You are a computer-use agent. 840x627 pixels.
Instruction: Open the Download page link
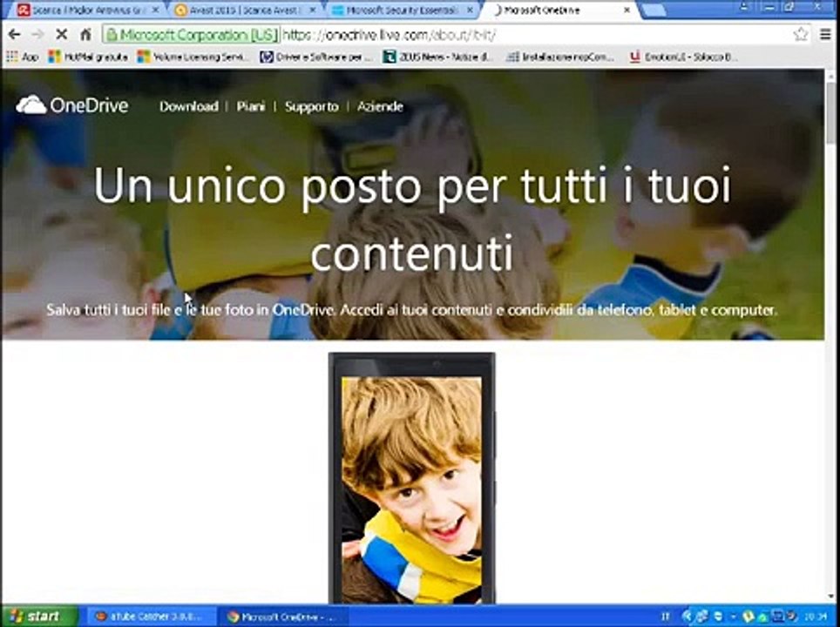[188, 106]
